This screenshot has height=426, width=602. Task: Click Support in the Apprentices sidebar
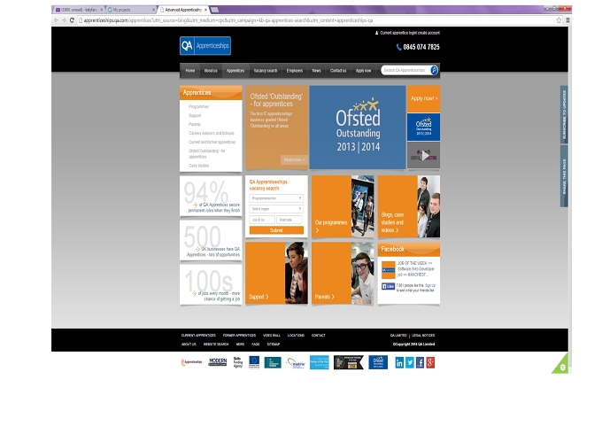(195, 116)
